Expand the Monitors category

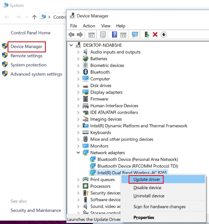point(78,146)
